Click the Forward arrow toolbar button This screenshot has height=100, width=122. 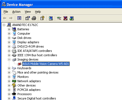point(11,18)
